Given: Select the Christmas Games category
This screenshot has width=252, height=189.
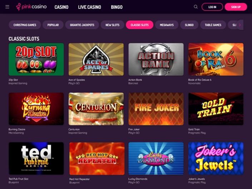Looking at the screenshot, I should (25, 25).
